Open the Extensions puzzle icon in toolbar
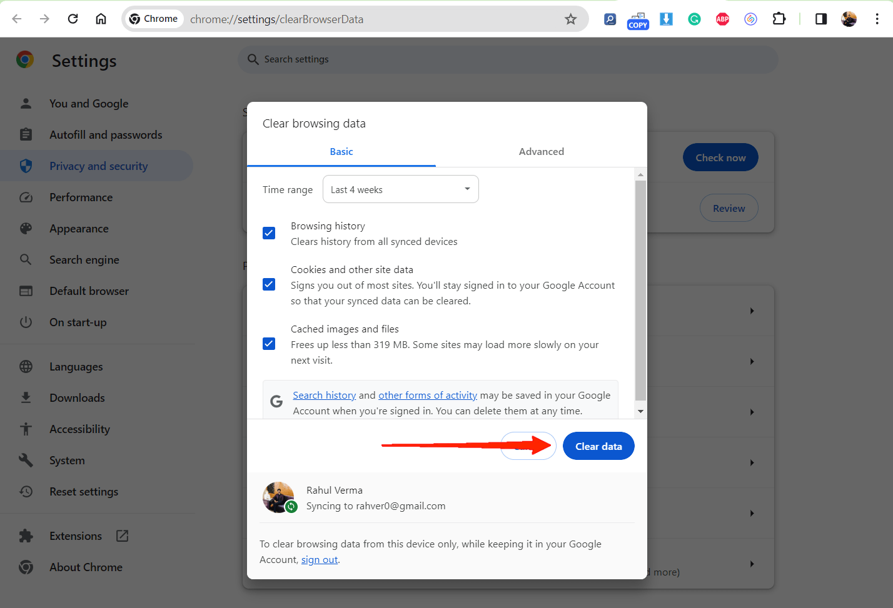893x608 pixels. click(779, 19)
